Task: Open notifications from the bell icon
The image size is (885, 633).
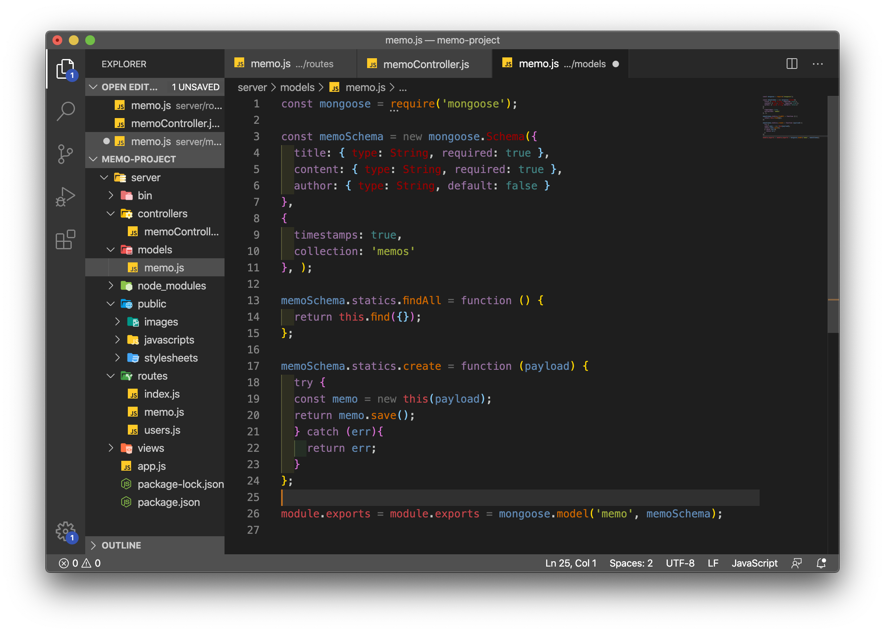Action: (x=821, y=563)
